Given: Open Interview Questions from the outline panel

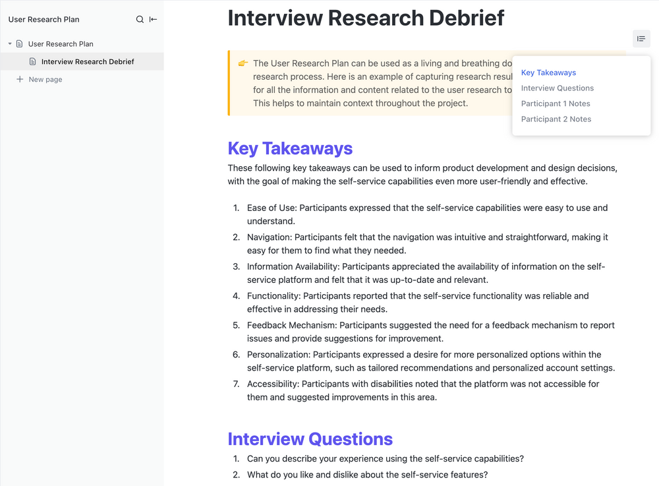Looking at the screenshot, I should (557, 88).
